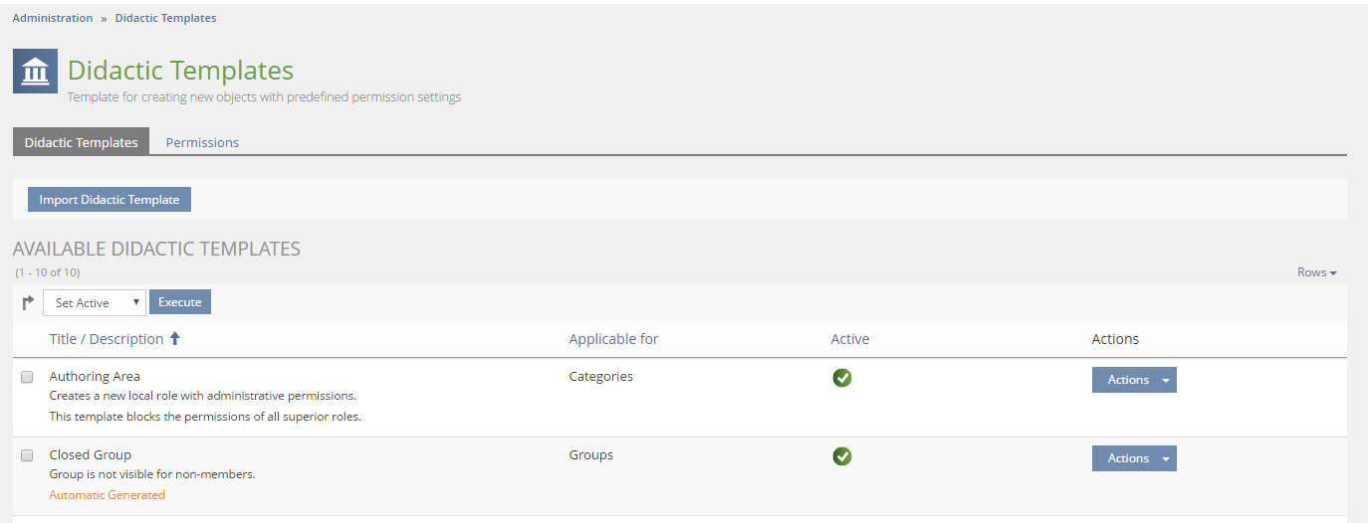Click the bent arrow icon beside Set Active
Viewport: 1368px width, 523px height.
coord(28,302)
